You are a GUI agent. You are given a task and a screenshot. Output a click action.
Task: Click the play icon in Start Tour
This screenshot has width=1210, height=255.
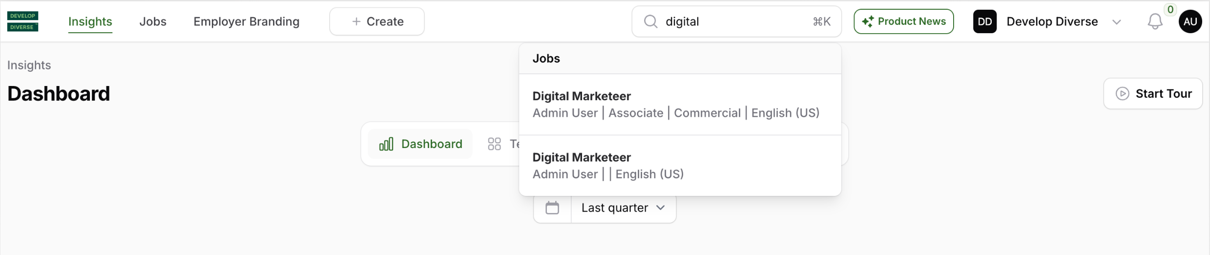1123,94
